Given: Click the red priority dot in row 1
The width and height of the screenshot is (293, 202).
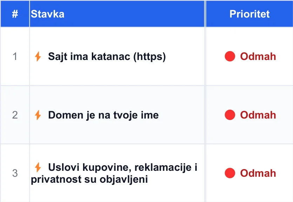Looking at the screenshot, I should (230, 56).
